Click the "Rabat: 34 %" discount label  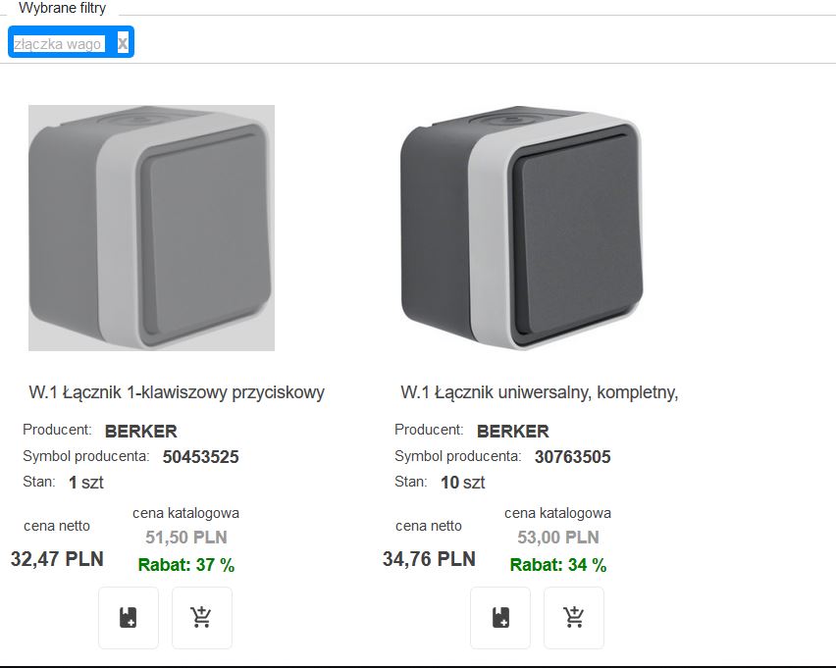(558, 565)
